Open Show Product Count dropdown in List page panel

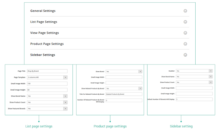coord(47,103)
